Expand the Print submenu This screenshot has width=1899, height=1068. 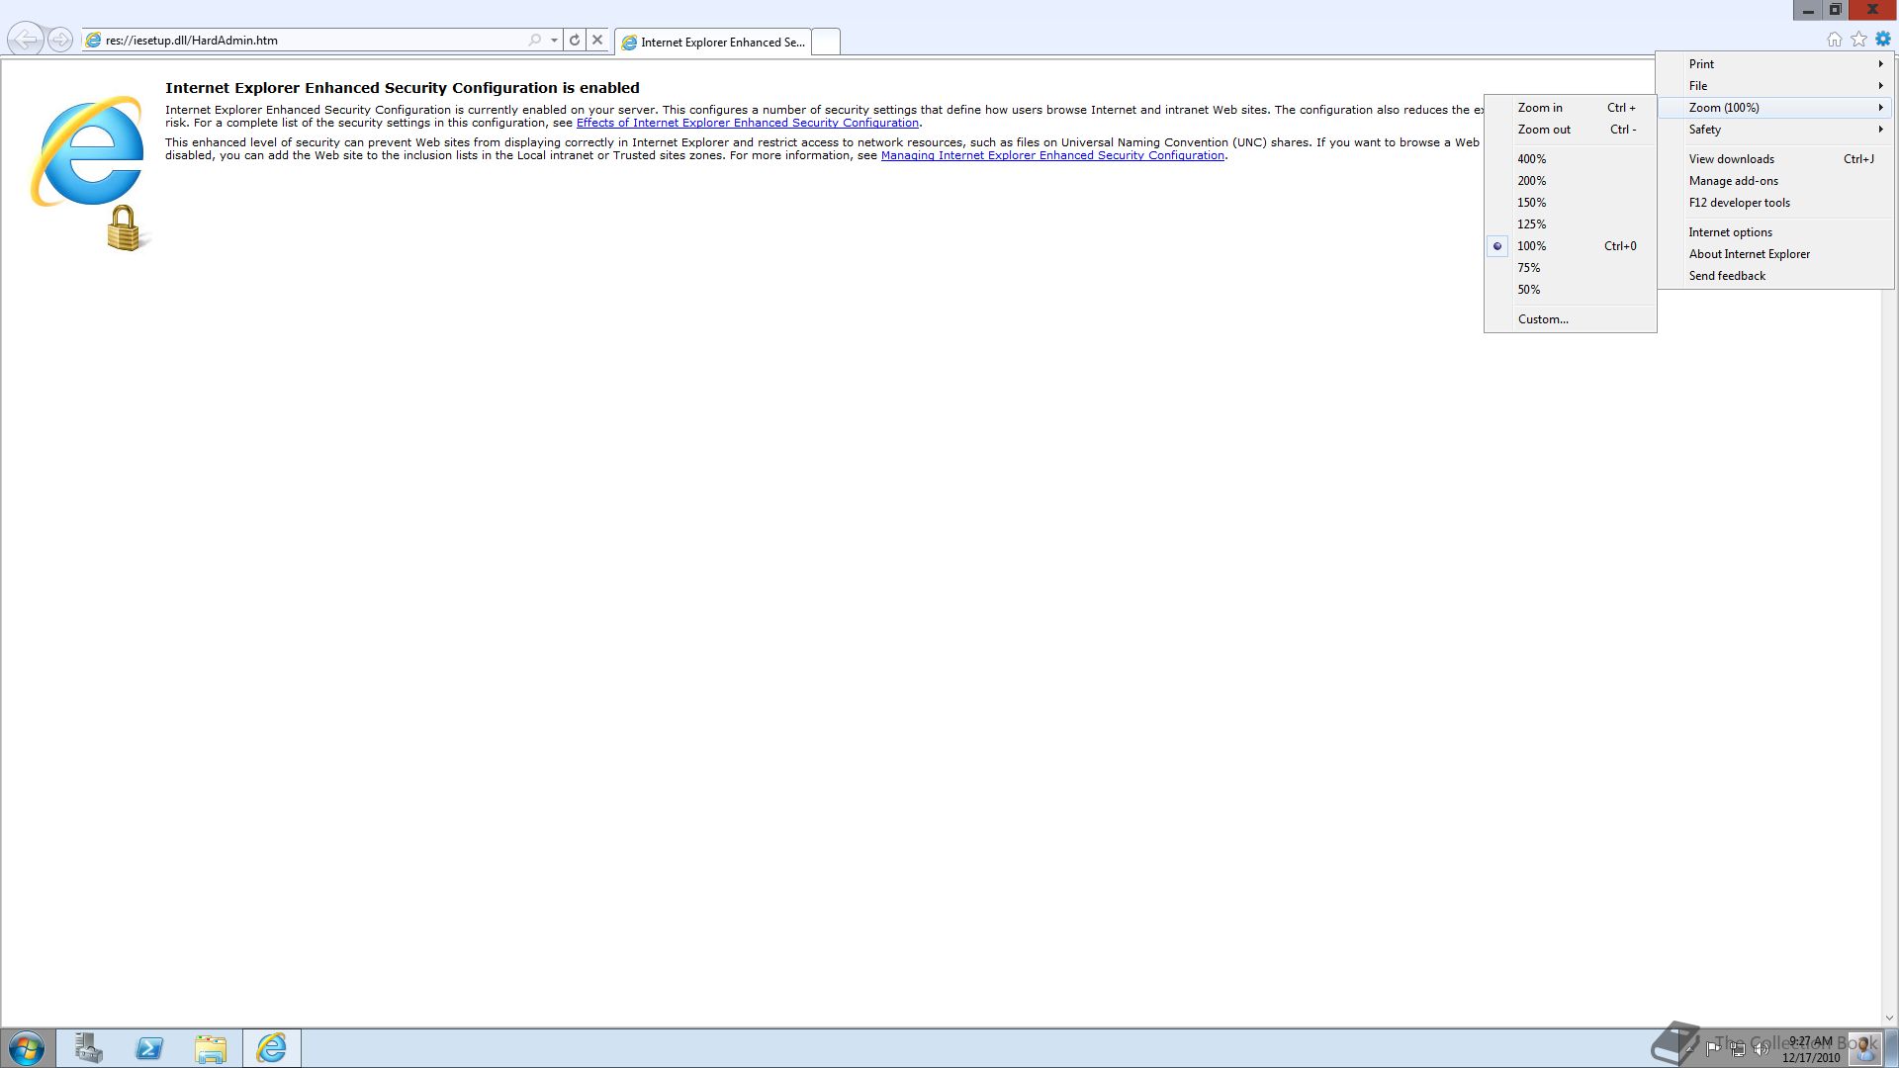pyautogui.click(x=1776, y=64)
